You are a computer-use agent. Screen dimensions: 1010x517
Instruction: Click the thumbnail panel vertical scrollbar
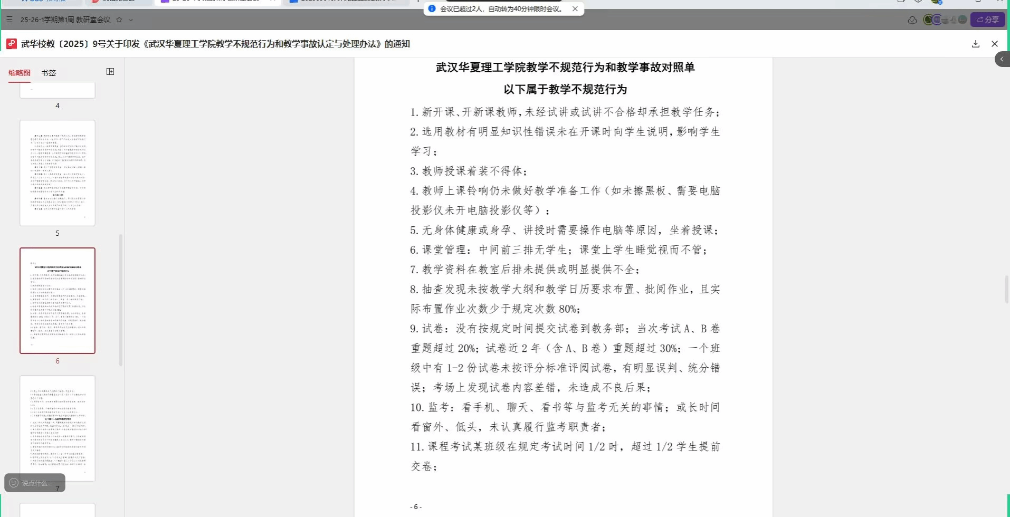click(x=121, y=301)
